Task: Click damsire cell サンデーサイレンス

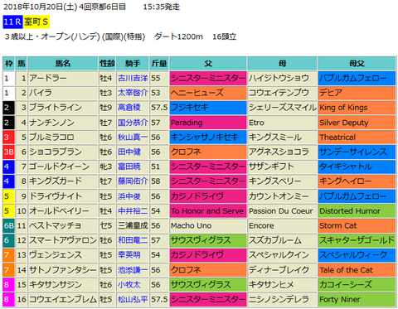Action: 357,152
